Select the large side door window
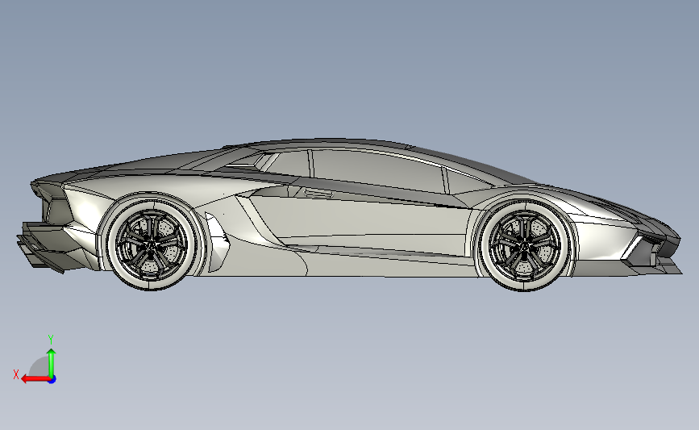This screenshot has height=430, width=699. tap(378, 171)
